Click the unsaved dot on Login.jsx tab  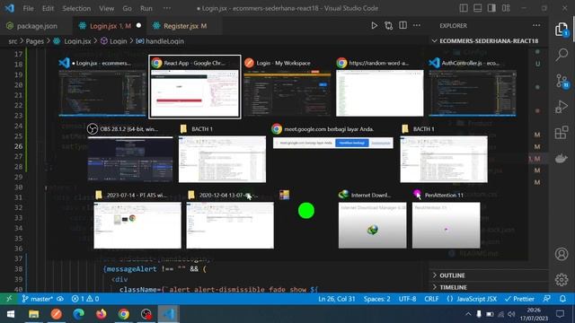pos(138,26)
